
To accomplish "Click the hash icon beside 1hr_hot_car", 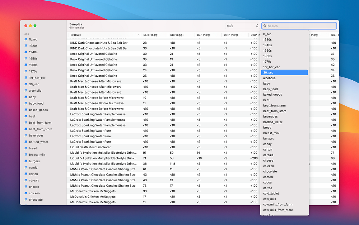I will click(x=26, y=78).
